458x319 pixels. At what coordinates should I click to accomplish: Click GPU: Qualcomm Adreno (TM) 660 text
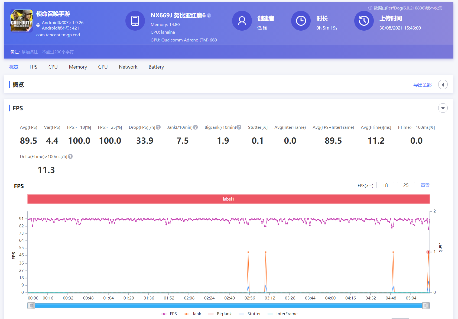184,40
